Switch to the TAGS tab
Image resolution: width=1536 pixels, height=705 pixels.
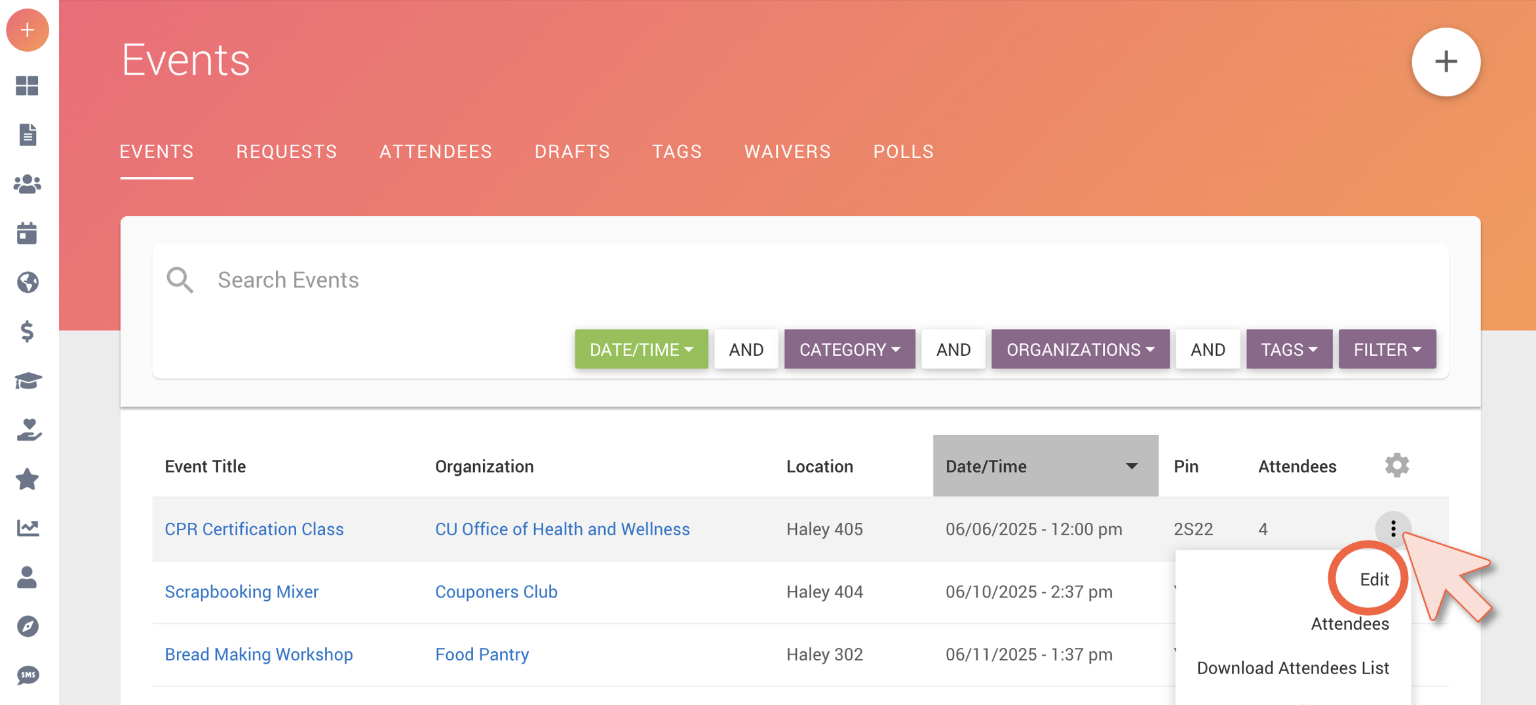coord(677,152)
